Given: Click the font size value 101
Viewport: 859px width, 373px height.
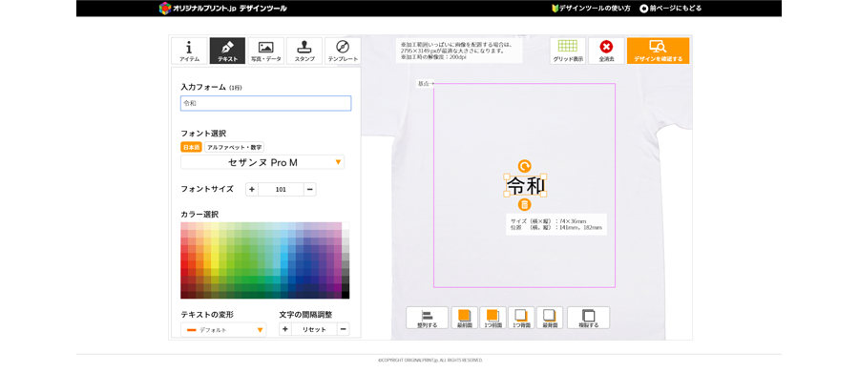Looking at the screenshot, I should pos(281,190).
